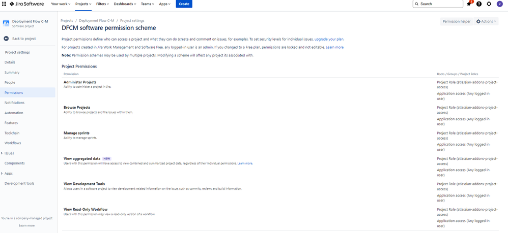
Task: Open the app switcher grid icon
Action: 4,4
